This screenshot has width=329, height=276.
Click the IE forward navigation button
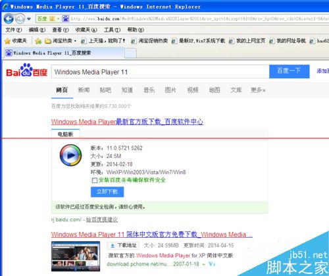click(20, 19)
